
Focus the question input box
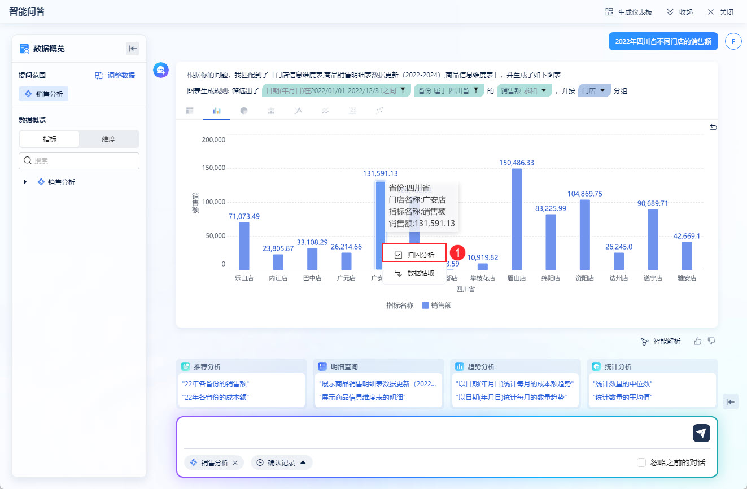click(435, 433)
